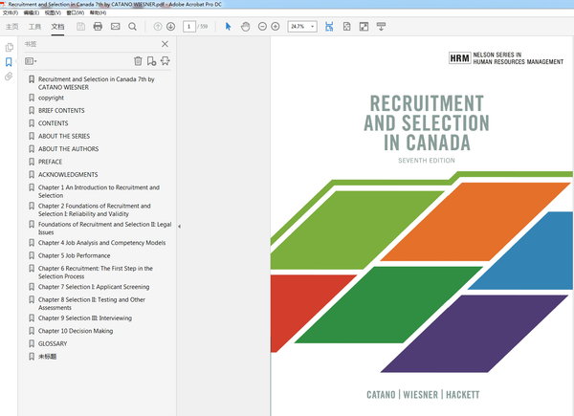Switch to the 工具 tab
The image size is (574, 416).
[34, 27]
